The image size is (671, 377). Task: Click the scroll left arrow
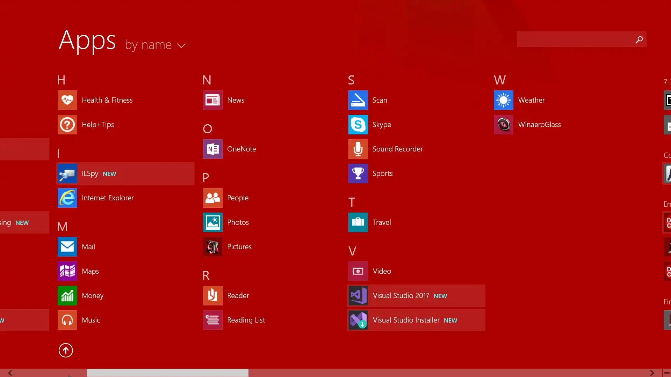(10, 373)
